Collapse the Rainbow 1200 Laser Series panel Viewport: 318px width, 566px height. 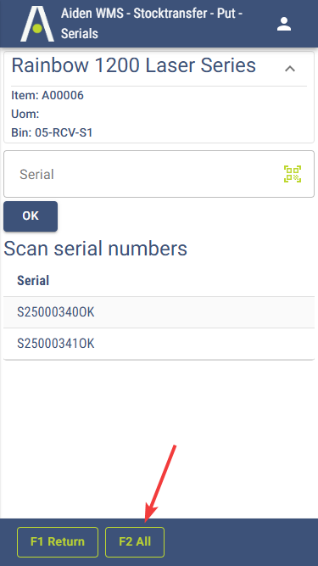[290, 69]
